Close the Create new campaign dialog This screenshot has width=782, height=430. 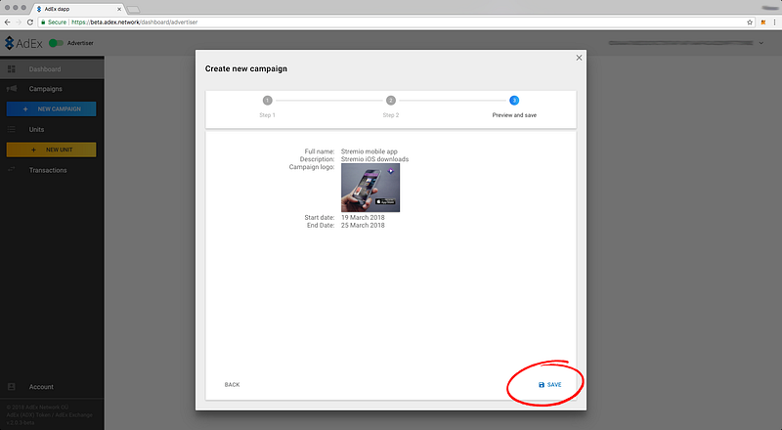(x=579, y=58)
